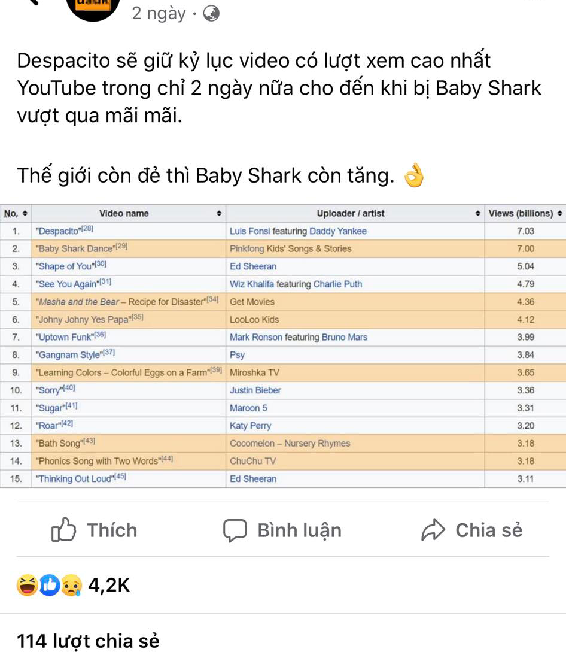Sort by Video name column arrows
The image size is (566, 664).
pyautogui.click(x=219, y=213)
